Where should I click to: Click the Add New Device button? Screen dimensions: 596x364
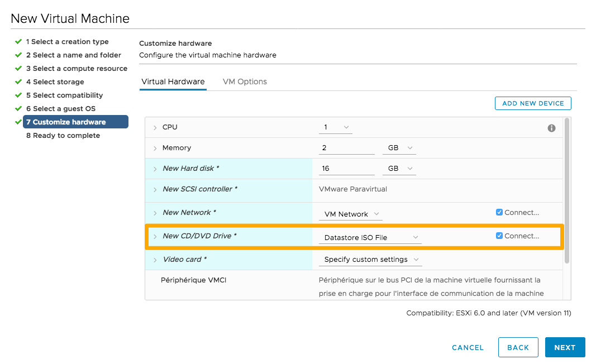(x=533, y=103)
